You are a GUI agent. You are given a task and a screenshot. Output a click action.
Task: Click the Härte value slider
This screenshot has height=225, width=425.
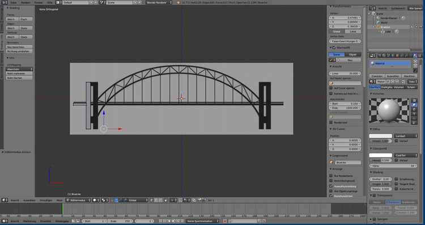(394, 165)
